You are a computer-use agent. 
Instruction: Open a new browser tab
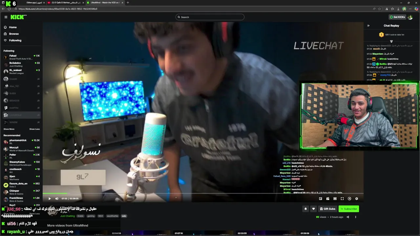coord(128,3)
